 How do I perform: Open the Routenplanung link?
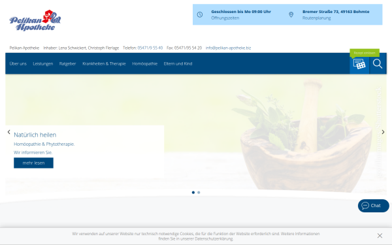316,18
